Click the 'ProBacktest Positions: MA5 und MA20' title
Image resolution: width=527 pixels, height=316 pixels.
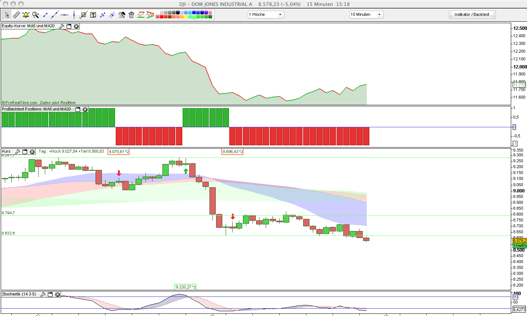click(36, 109)
